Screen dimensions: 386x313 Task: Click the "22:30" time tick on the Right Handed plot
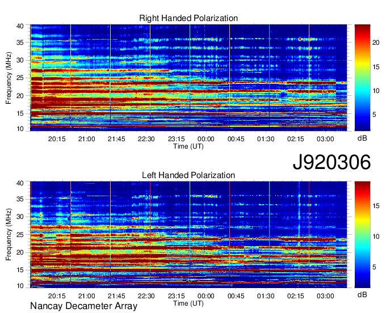click(x=146, y=139)
